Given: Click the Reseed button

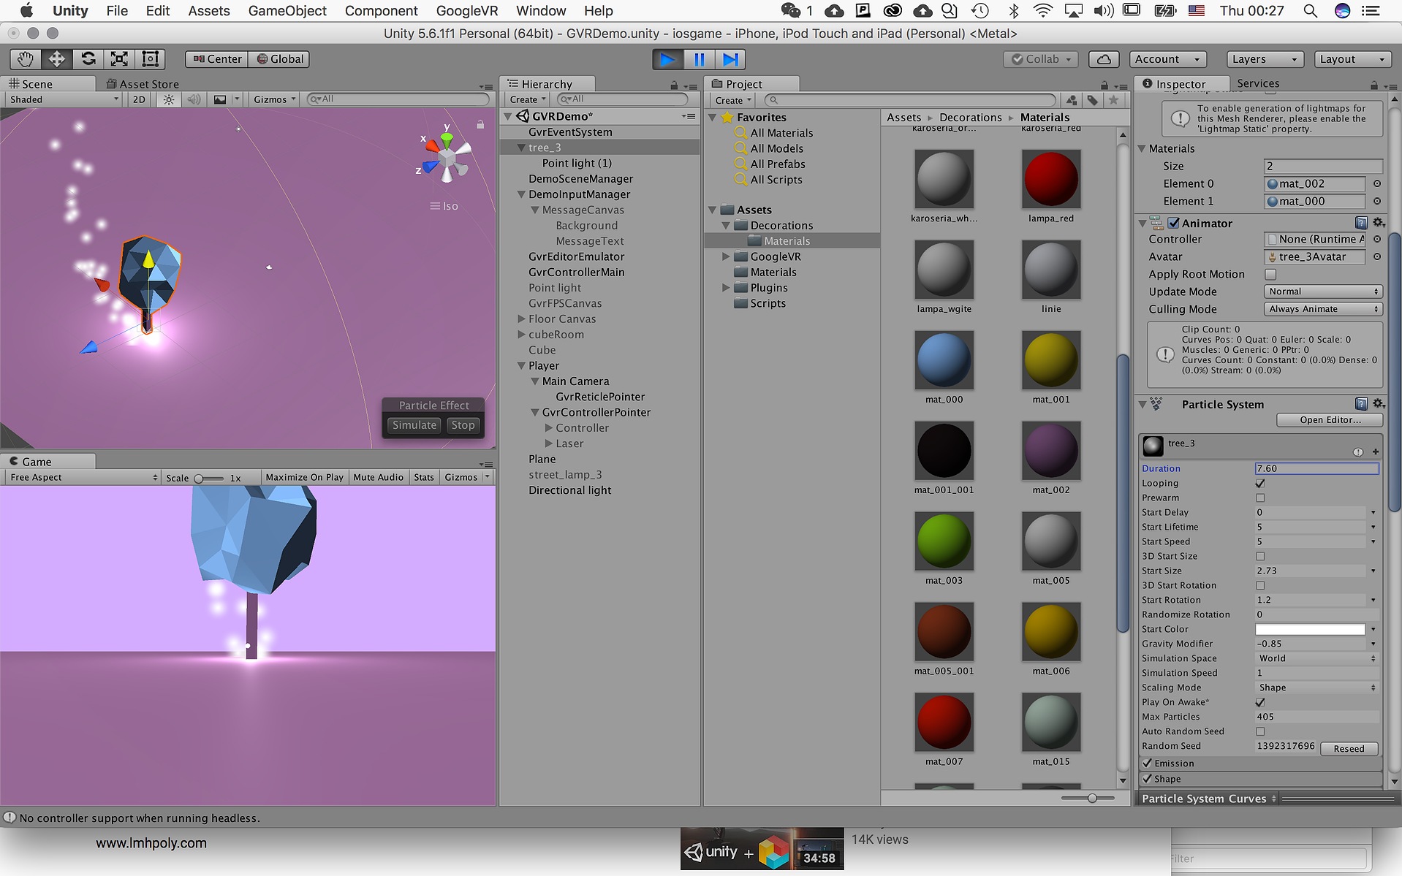Looking at the screenshot, I should click(x=1349, y=749).
